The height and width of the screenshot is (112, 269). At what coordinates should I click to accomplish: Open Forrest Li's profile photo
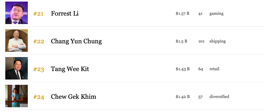[16, 13]
